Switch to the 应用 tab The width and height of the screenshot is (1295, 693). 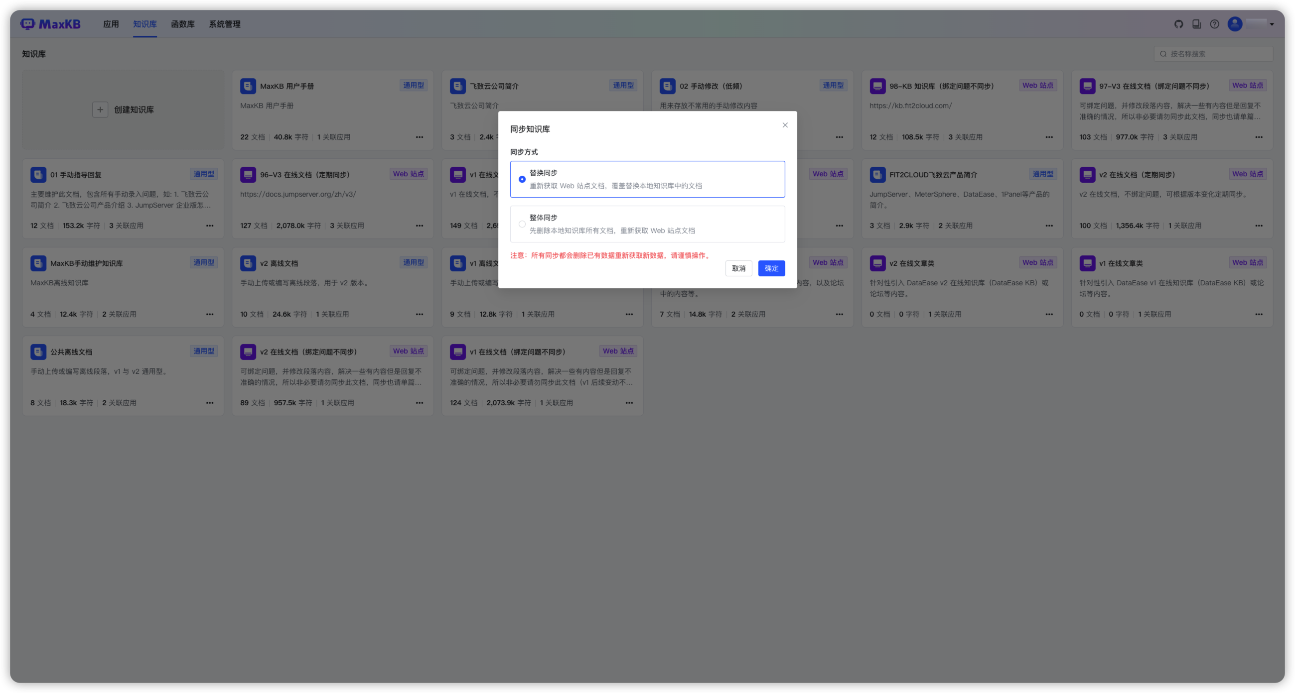[x=111, y=24]
